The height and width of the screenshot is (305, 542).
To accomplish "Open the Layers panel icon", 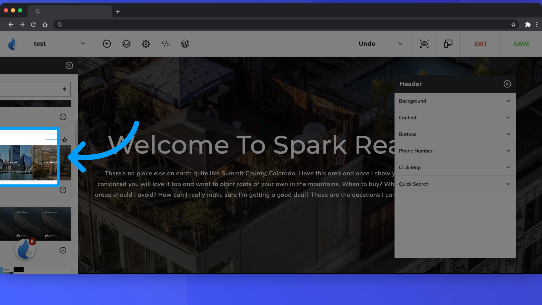I will pyautogui.click(x=126, y=43).
